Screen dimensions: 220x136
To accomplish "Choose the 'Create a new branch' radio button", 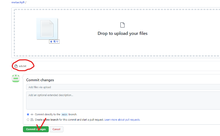I will click(x=28, y=120).
